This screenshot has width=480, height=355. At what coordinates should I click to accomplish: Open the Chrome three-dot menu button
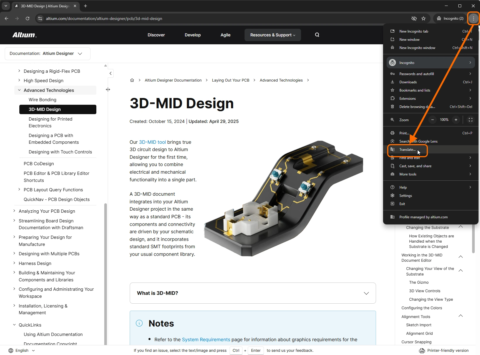(473, 18)
